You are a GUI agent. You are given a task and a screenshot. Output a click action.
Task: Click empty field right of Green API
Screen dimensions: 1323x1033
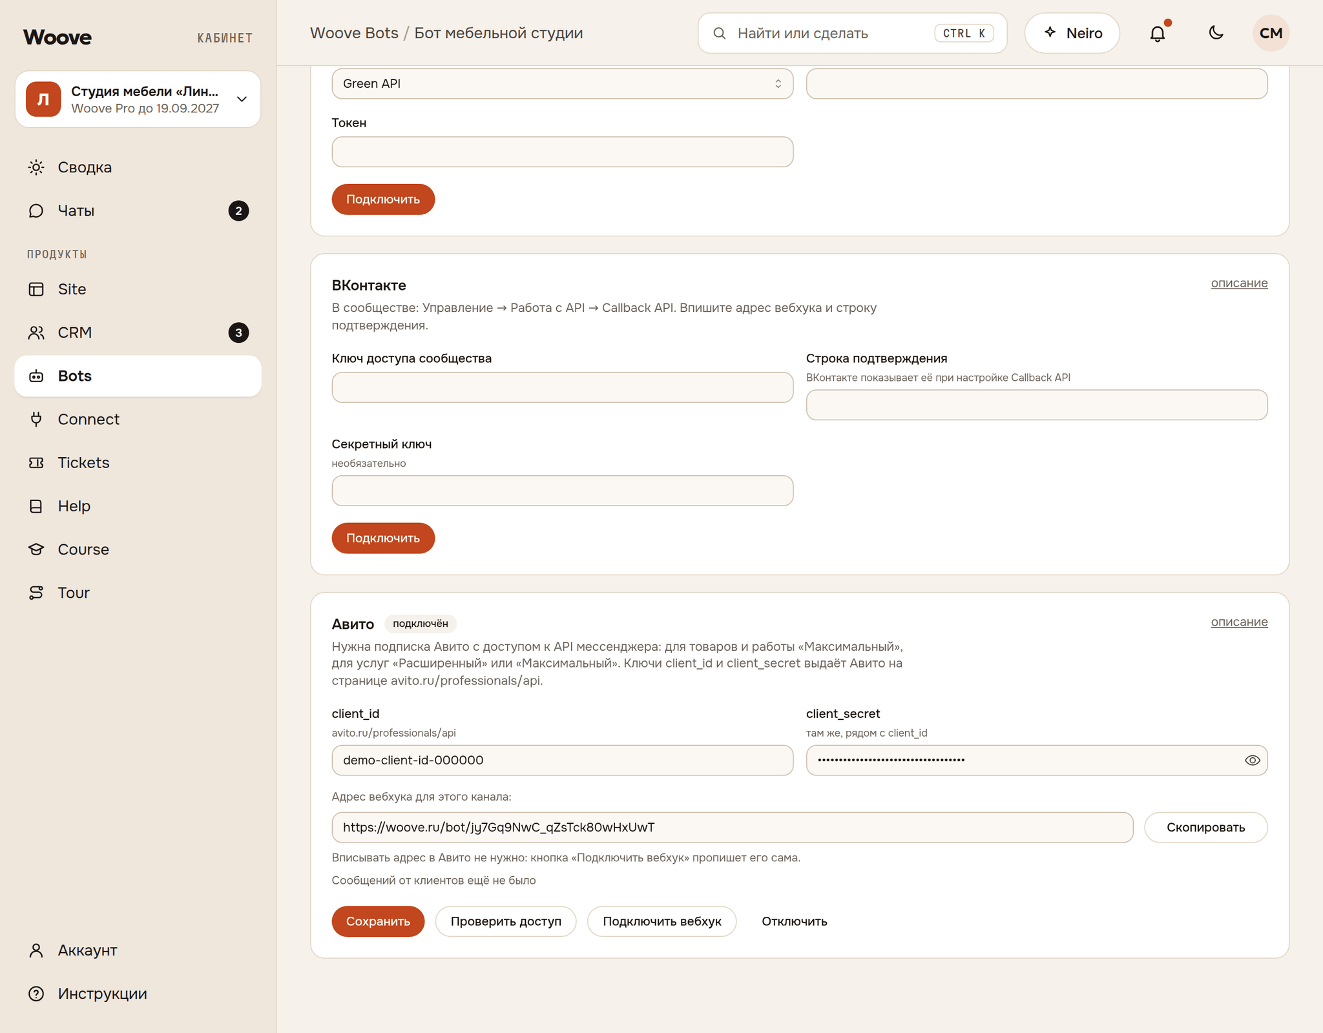click(x=1036, y=83)
